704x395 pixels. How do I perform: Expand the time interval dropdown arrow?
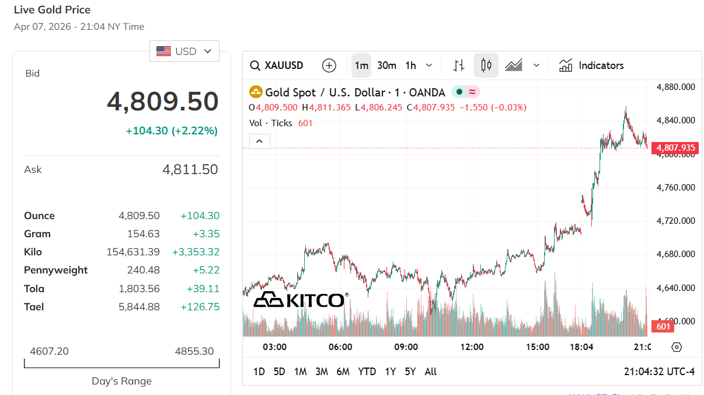point(429,65)
